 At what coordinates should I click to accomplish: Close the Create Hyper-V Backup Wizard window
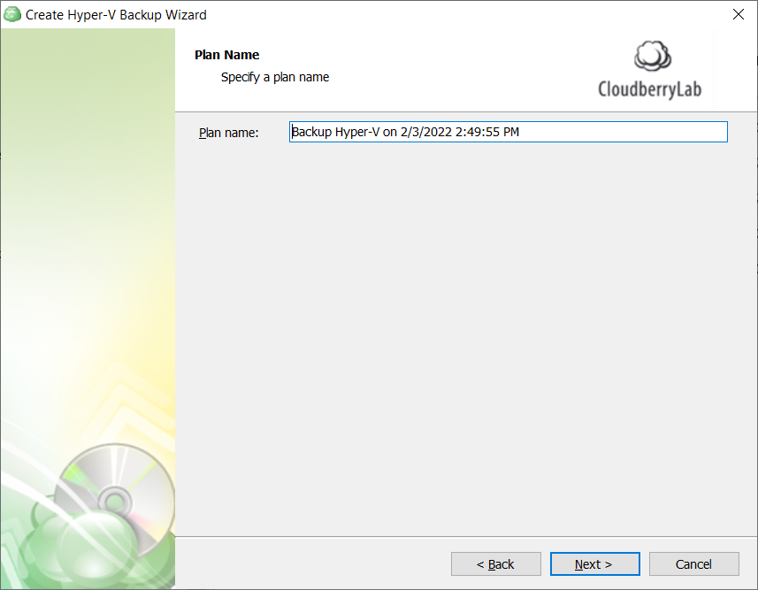tap(739, 14)
